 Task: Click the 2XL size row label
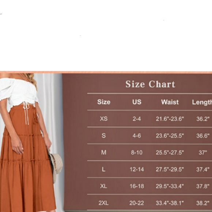point(103,203)
